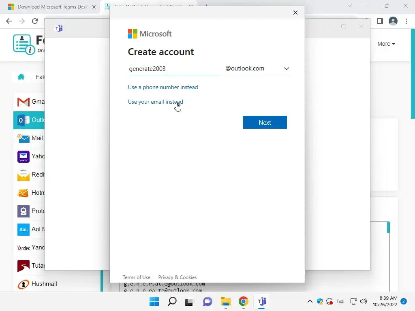Reload the Chrome page
The image size is (415, 311).
click(x=35, y=21)
